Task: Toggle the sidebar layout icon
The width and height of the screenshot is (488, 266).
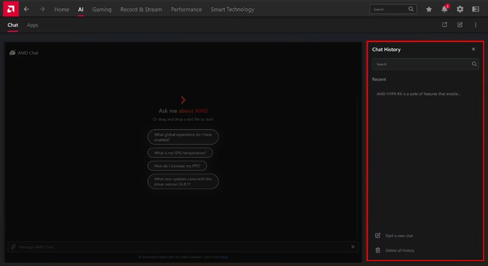Action: pos(476,9)
